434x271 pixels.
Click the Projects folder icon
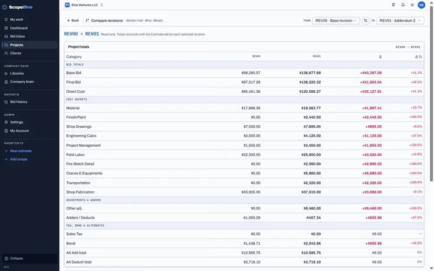click(6, 45)
